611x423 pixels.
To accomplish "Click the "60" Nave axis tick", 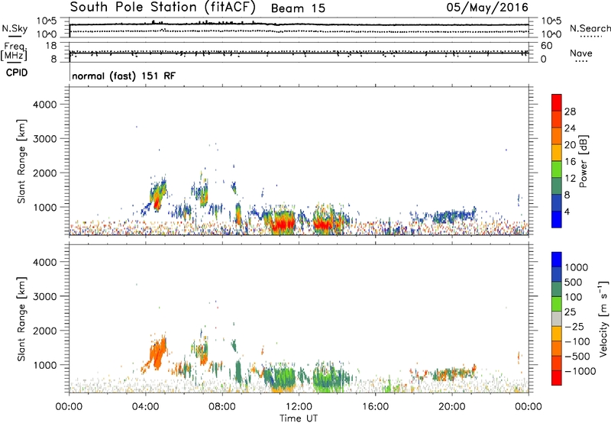I will tap(546, 46).
